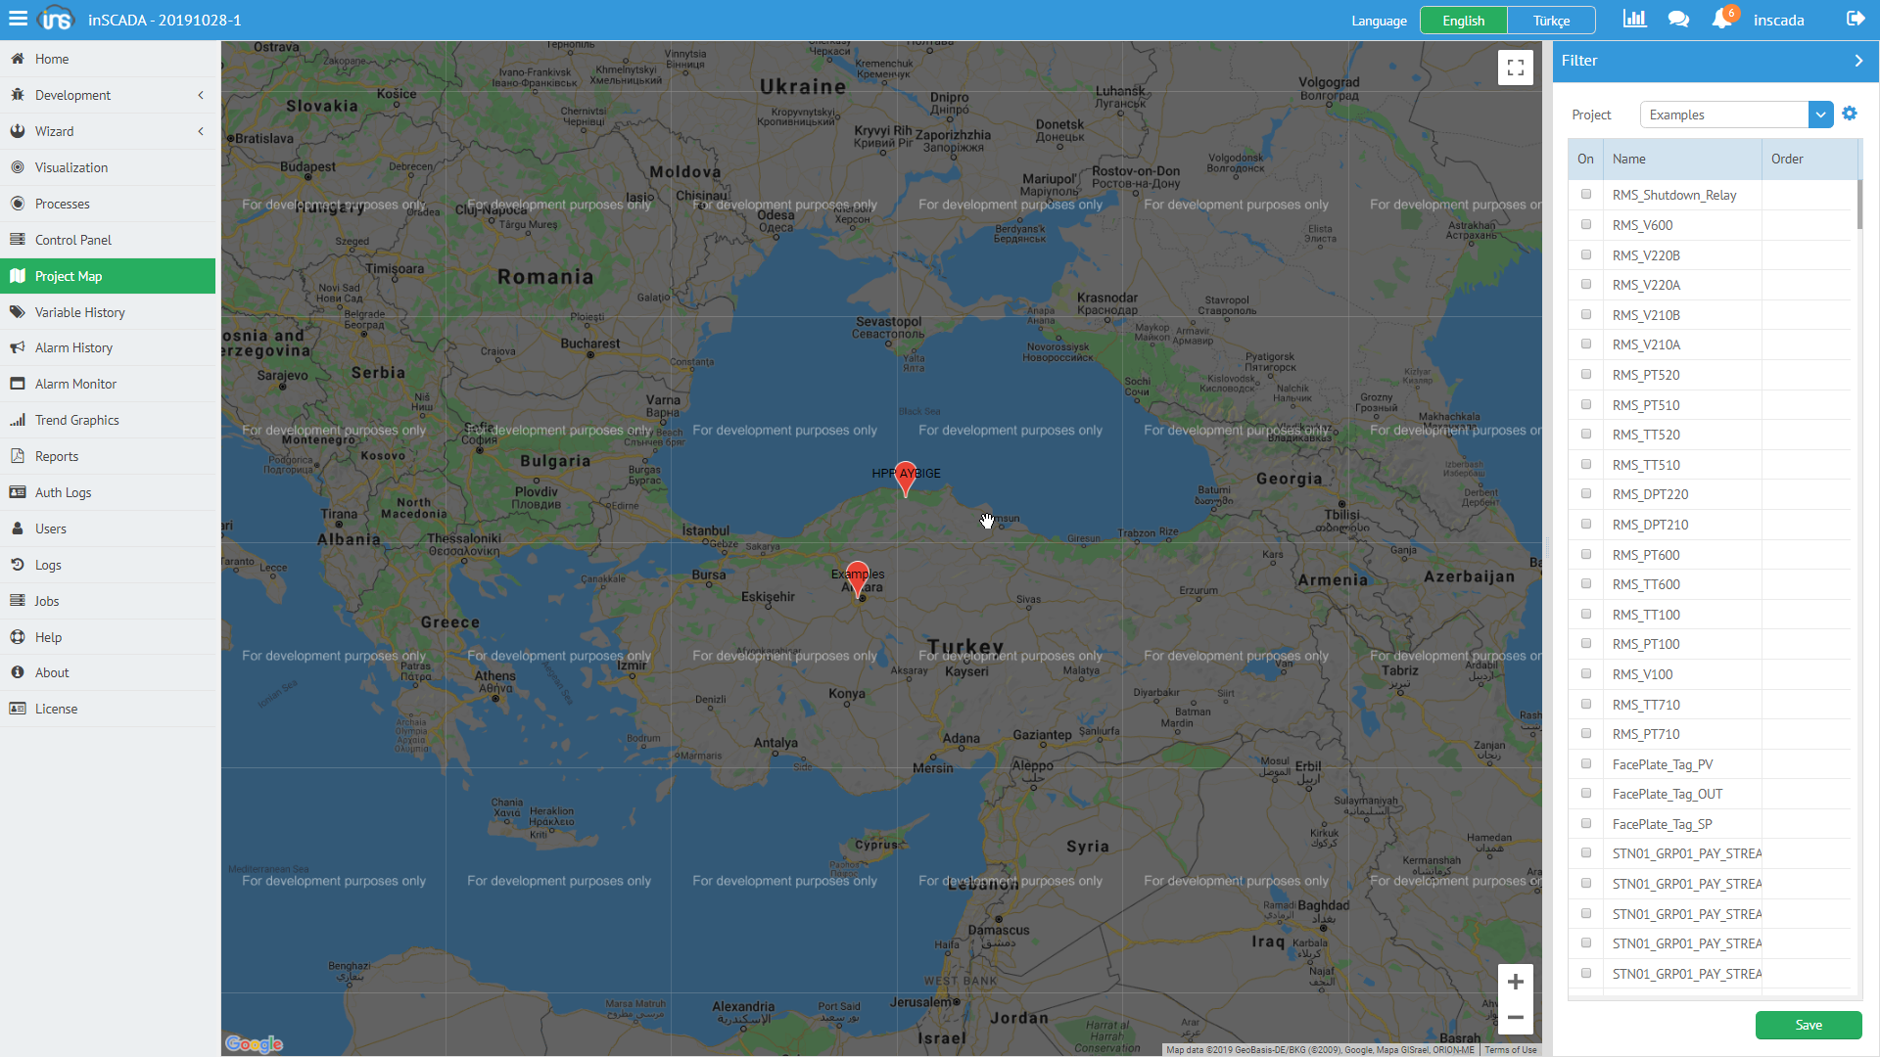Open the Project dropdown arrow
Viewport: 1880px width, 1057px height.
pos(1820,115)
